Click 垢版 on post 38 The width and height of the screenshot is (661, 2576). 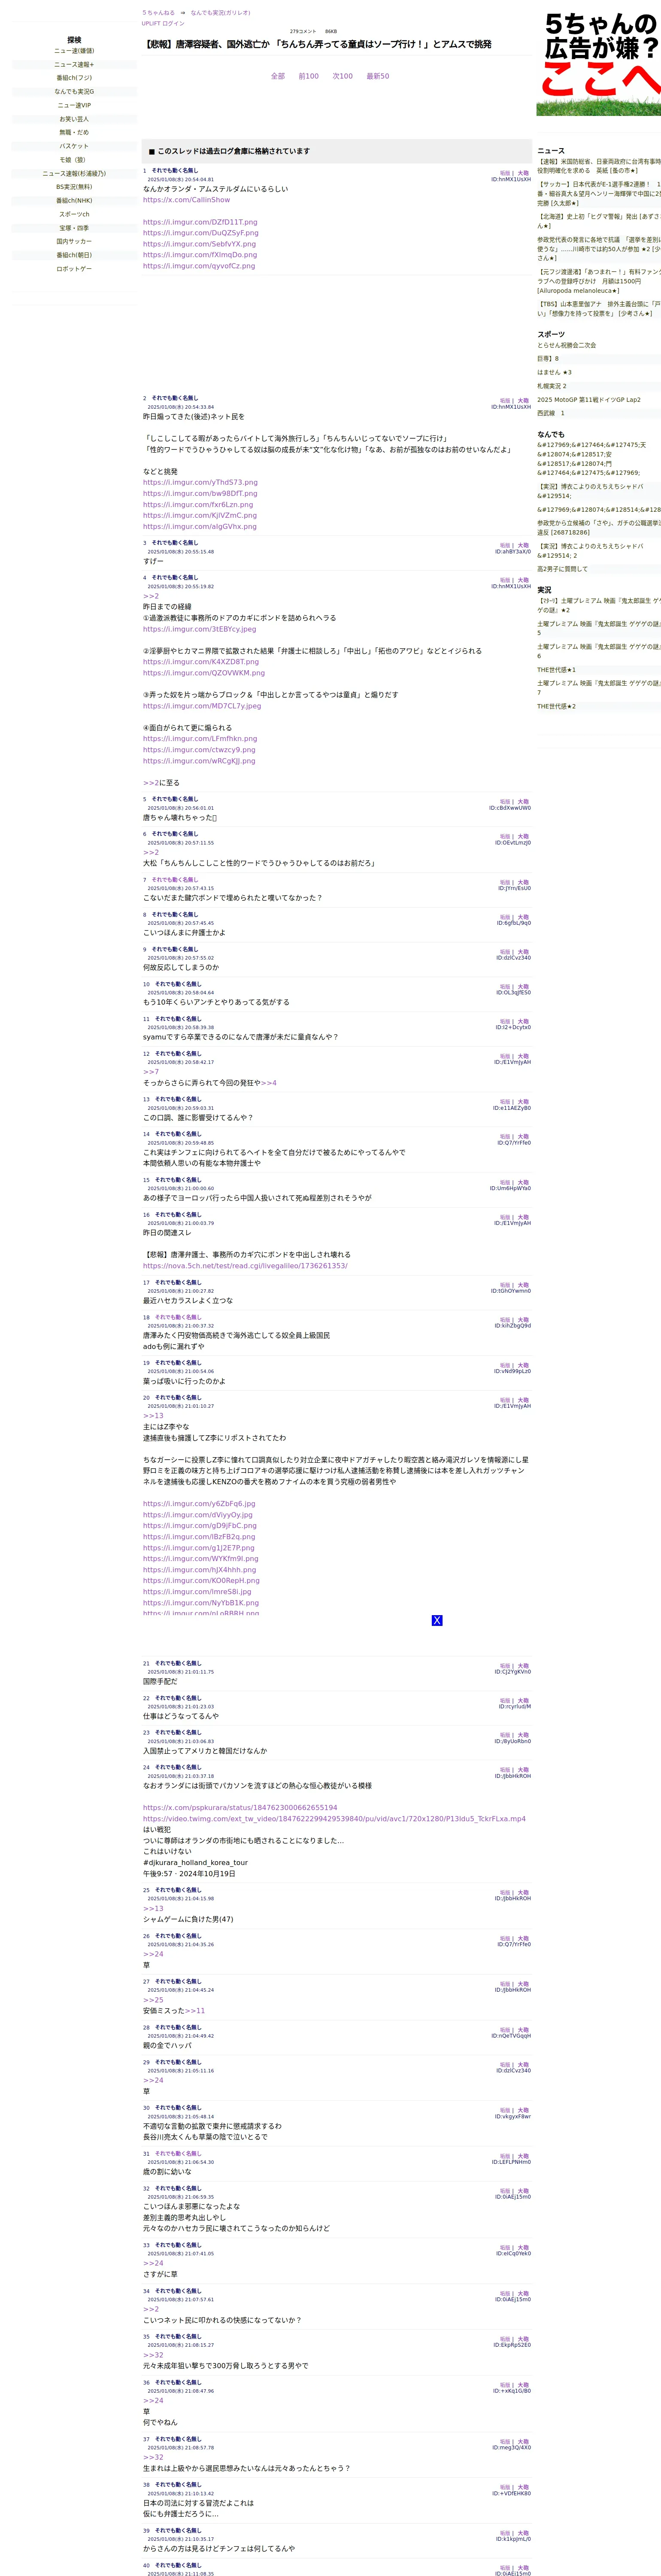(505, 2488)
